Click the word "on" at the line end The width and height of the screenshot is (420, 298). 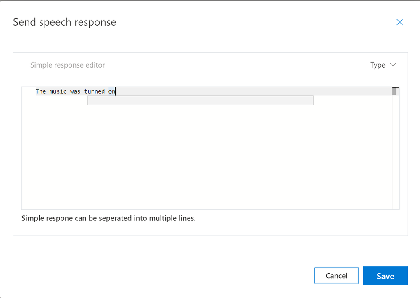[x=111, y=91]
